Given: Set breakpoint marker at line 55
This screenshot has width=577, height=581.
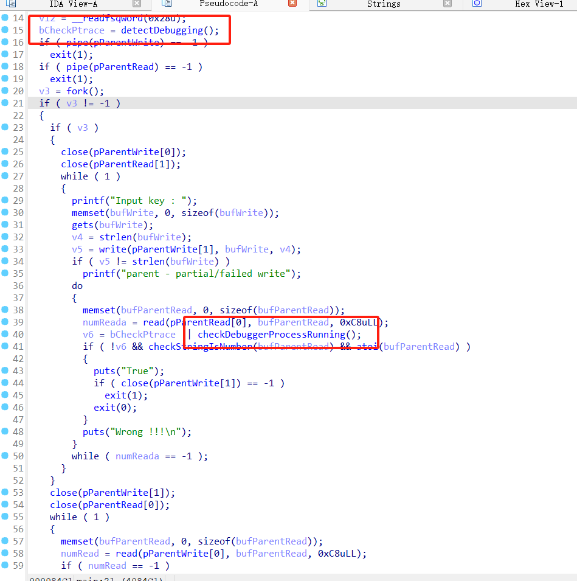Looking at the screenshot, I should click(x=5, y=516).
